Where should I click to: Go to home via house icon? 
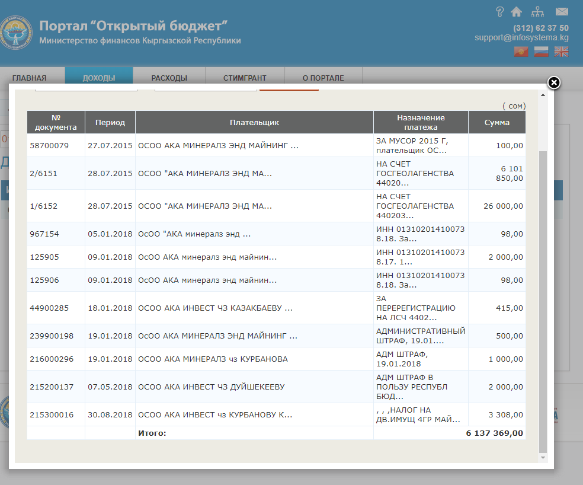click(516, 12)
